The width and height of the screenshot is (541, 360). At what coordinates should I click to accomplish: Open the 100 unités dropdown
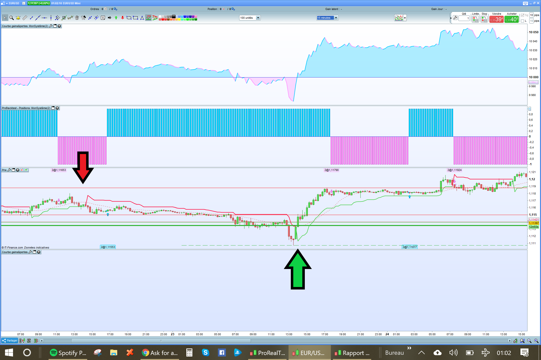click(x=258, y=18)
